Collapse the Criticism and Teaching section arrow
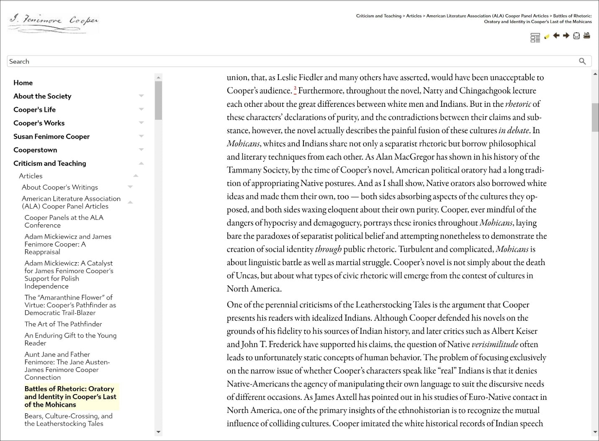 coord(141,163)
